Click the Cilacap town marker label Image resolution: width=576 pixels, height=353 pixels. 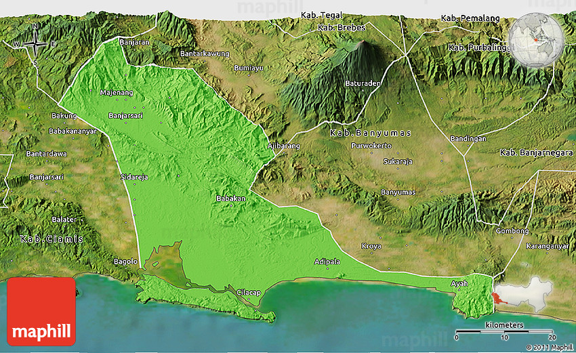coord(249,292)
